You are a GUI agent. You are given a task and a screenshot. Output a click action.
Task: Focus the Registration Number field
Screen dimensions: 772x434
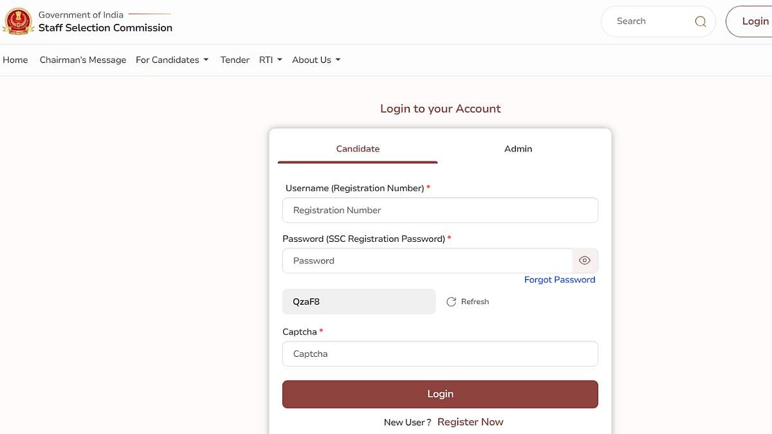pyautogui.click(x=440, y=210)
